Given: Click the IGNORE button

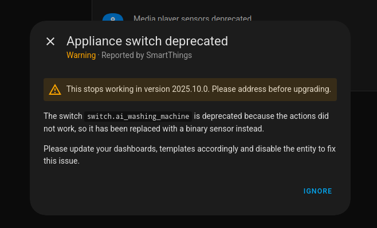Looking at the screenshot, I should coord(317,191).
